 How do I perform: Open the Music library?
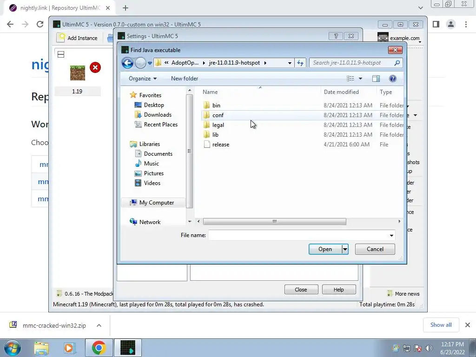coord(147,163)
